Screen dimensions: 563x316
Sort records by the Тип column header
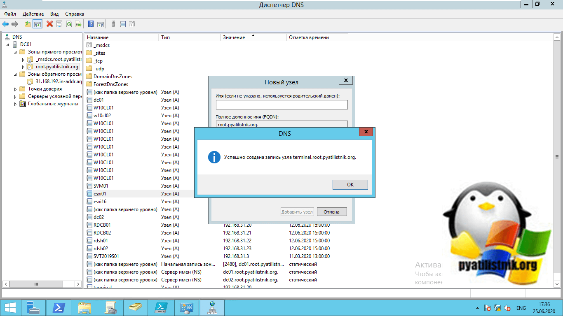(189, 37)
